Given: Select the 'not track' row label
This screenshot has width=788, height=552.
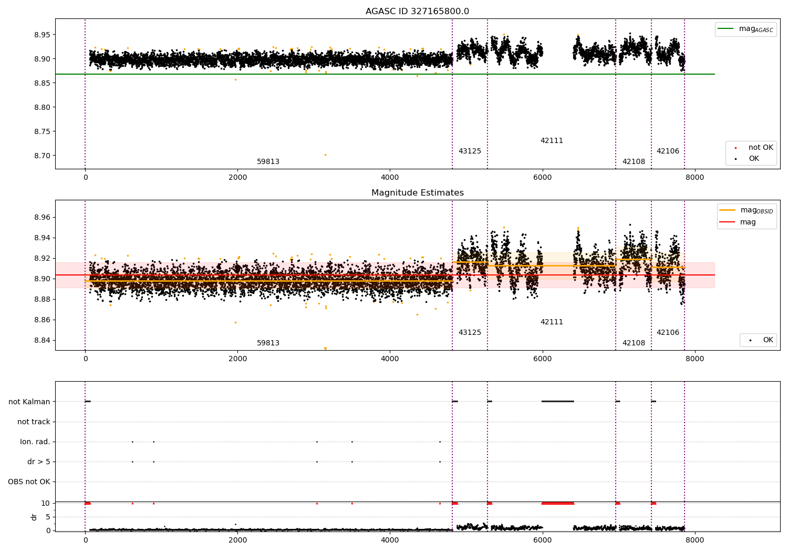Looking at the screenshot, I should 34,422.
